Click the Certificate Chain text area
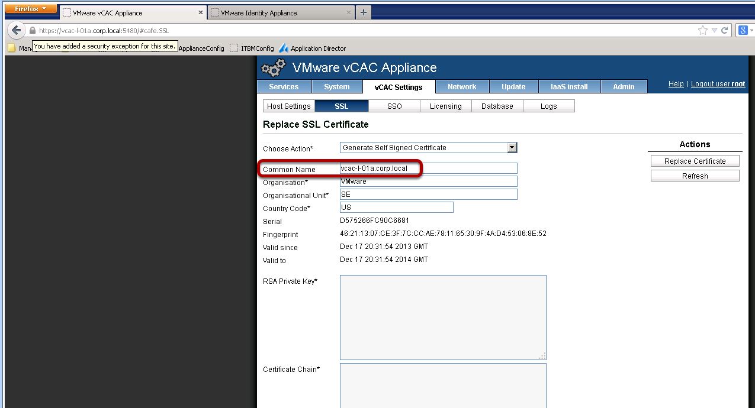Viewport: 755px width, 408px height. click(x=443, y=386)
